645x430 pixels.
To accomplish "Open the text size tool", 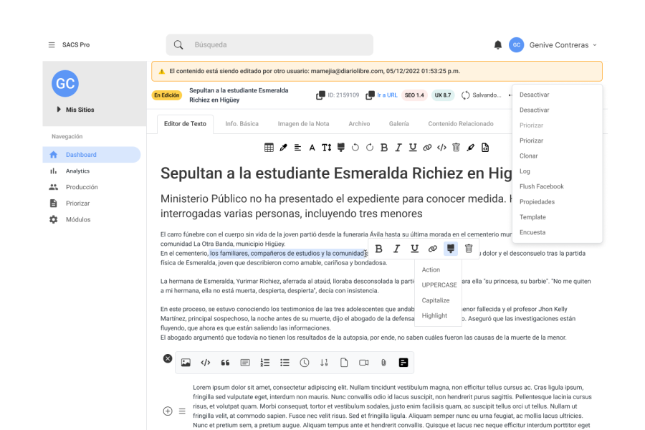I will pos(327,148).
